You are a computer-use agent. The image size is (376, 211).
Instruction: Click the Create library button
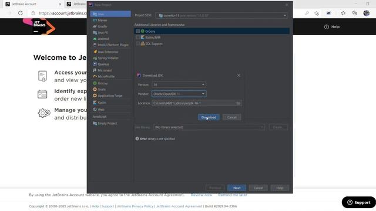point(278,127)
